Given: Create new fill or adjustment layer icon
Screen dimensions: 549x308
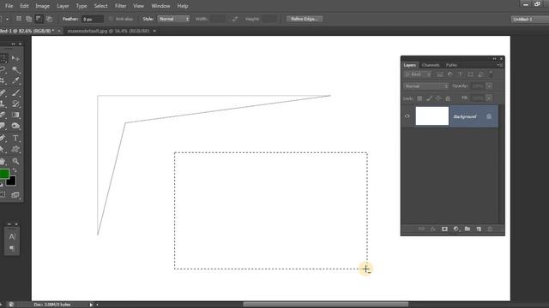Looking at the screenshot, I should coord(455,229).
